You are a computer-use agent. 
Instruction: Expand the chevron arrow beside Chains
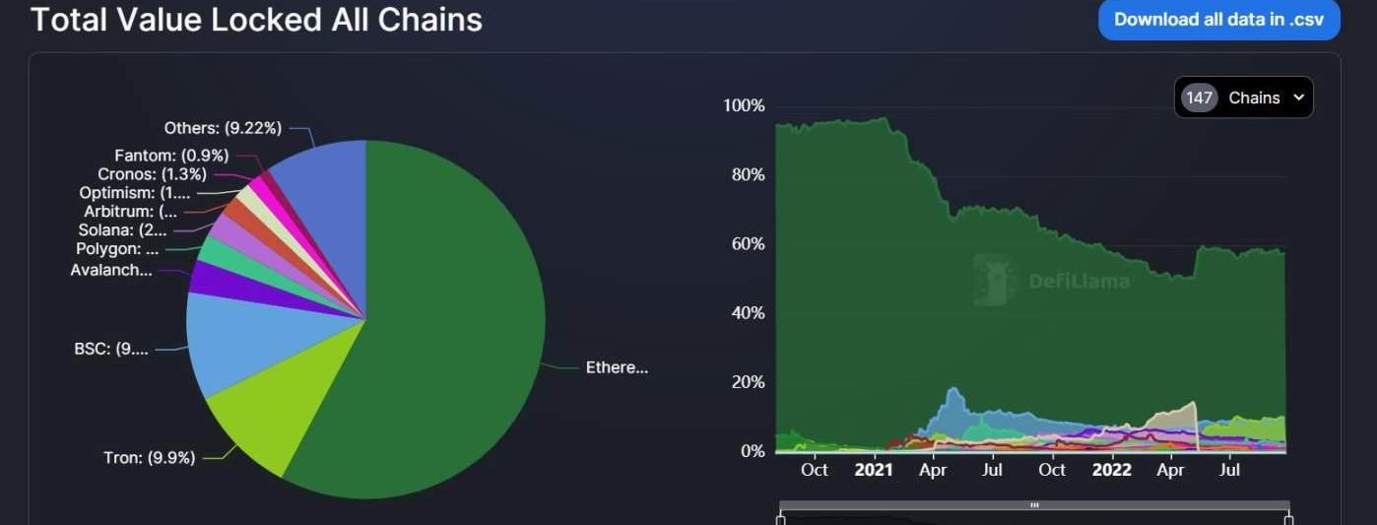pos(1298,98)
